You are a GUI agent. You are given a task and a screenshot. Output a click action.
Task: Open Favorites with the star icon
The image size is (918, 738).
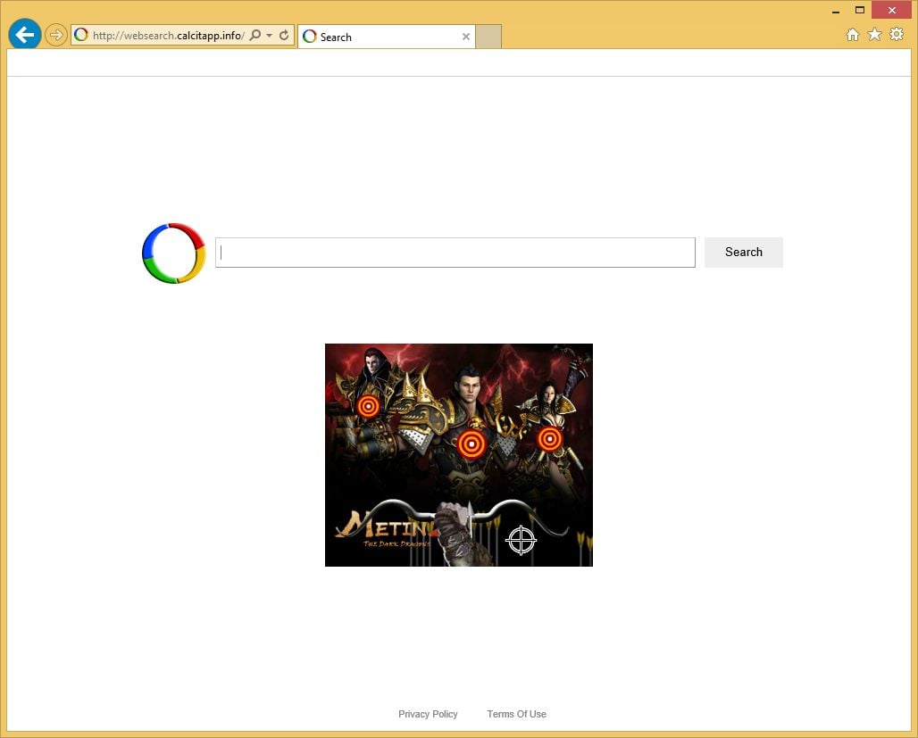[x=874, y=34]
